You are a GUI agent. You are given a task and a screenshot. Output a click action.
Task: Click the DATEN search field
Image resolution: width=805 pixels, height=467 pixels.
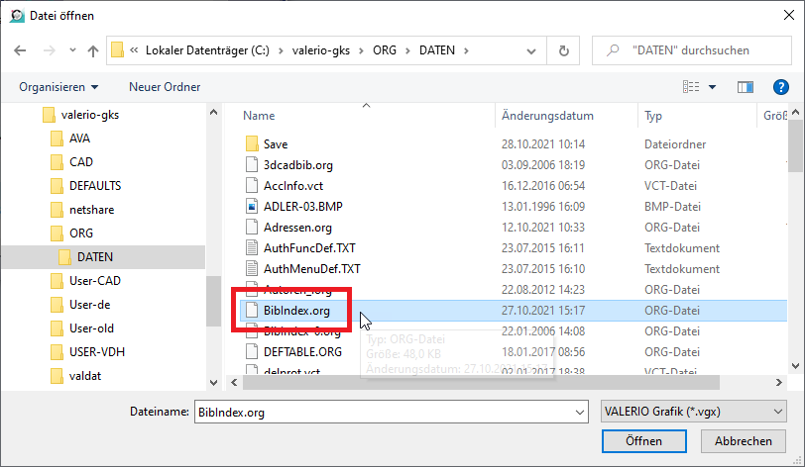coord(694,49)
